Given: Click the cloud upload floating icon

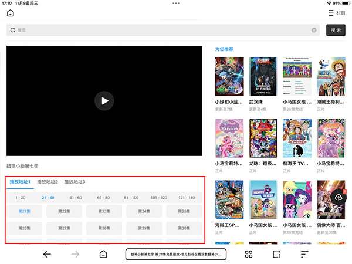Looking at the screenshot, I should tap(338, 198).
